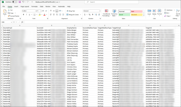Toggle Bold formatting

pos(24,15)
